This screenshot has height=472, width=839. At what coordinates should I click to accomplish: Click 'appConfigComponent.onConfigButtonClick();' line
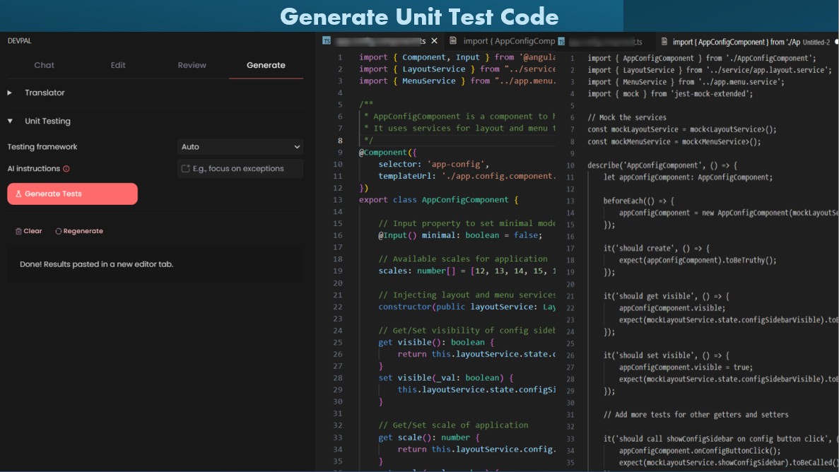click(700, 451)
